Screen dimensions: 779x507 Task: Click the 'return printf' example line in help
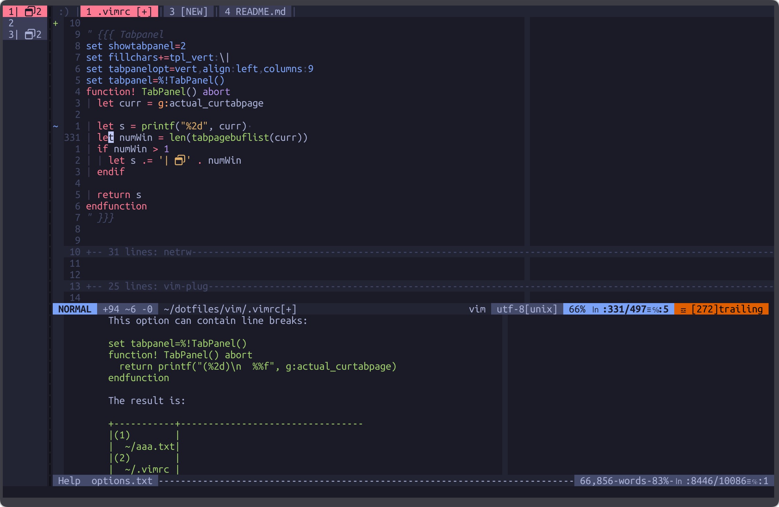[258, 366]
